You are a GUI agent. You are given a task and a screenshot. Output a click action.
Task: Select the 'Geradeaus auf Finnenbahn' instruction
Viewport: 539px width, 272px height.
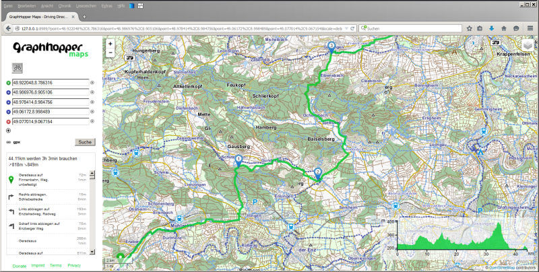pos(48,180)
